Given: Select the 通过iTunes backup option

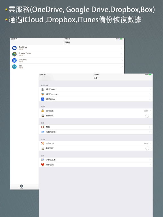Looking at the screenshot, I should click(96, 89).
